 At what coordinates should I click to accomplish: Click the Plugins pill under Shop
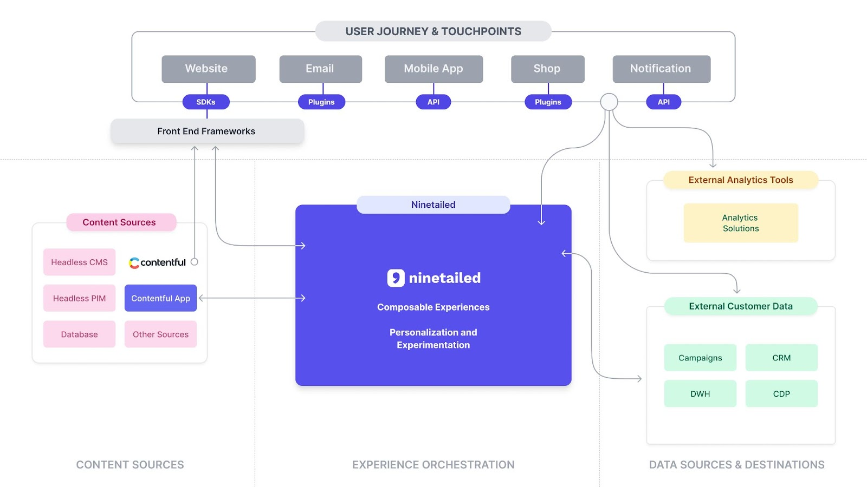coord(548,102)
